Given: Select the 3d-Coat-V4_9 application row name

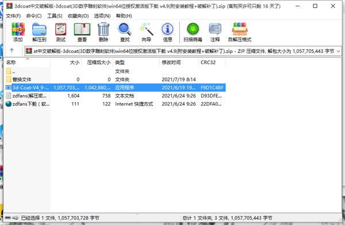Looking at the screenshot, I should coord(30,87).
